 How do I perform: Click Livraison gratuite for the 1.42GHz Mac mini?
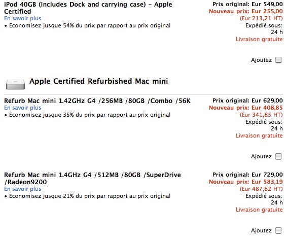[x=259, y=135]
